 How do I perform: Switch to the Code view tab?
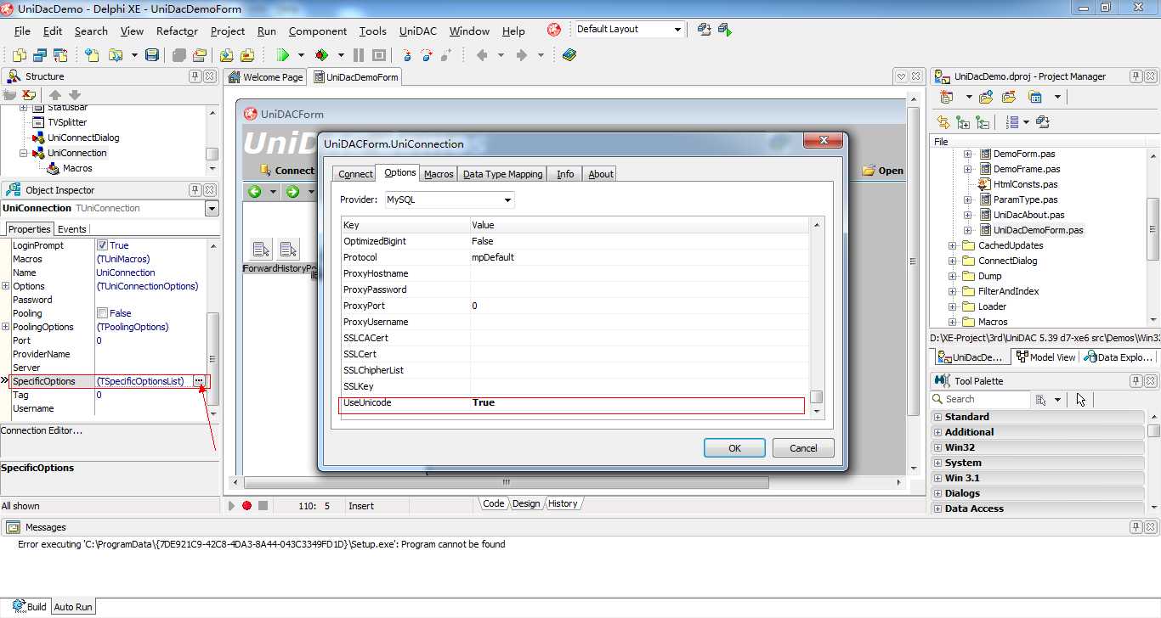pyautogui.click(x=493, y=503)
